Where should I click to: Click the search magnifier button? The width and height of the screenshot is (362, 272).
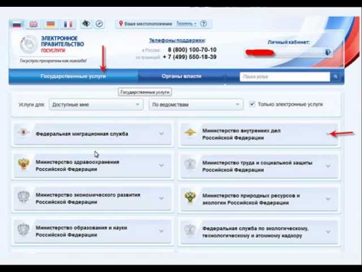pos(335,76)
